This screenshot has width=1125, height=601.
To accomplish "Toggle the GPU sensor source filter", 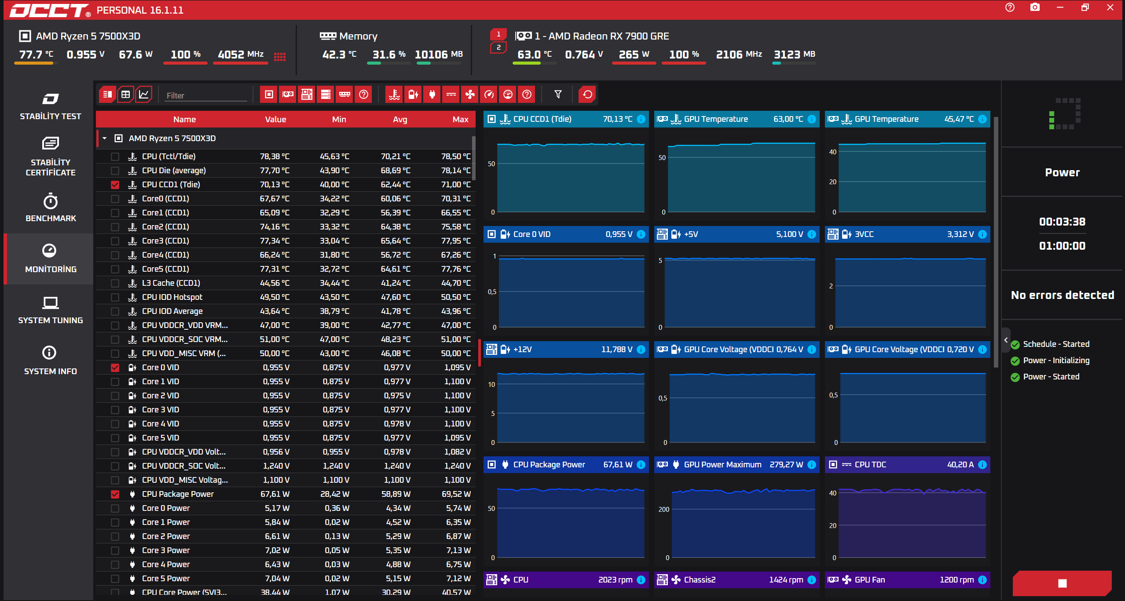I will pyautogui.click(x=288, y=95).
